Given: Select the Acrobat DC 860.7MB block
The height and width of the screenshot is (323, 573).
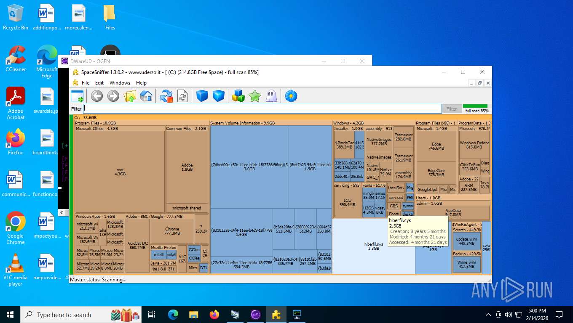Looking at the screenshot, I should coord(138,245).
